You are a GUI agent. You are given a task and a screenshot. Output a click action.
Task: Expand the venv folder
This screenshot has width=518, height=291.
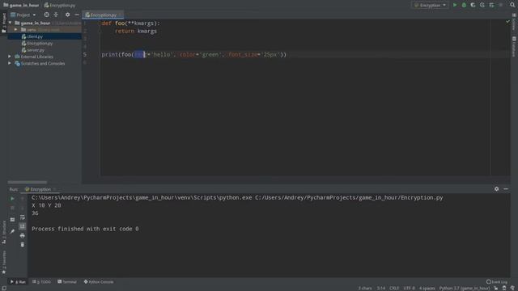[16, 30]
